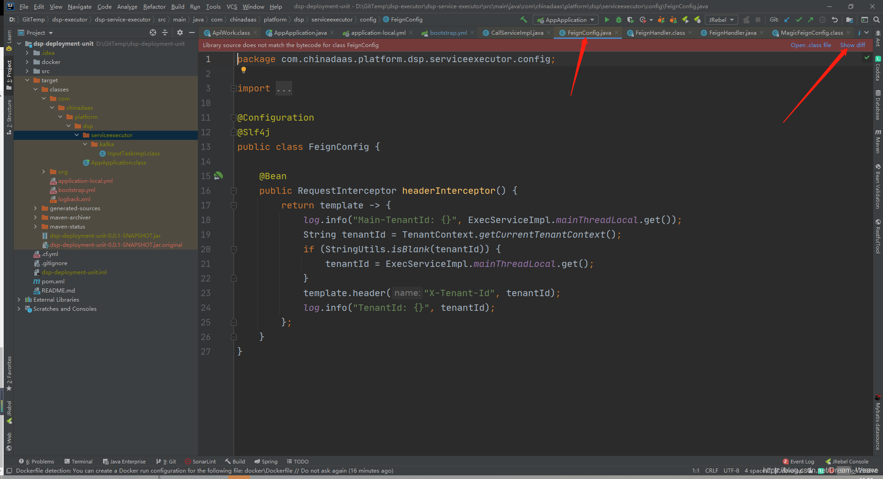Toggle the import fold region
The width and height of the screenshot is (883, 479).
tap(234, 88)
